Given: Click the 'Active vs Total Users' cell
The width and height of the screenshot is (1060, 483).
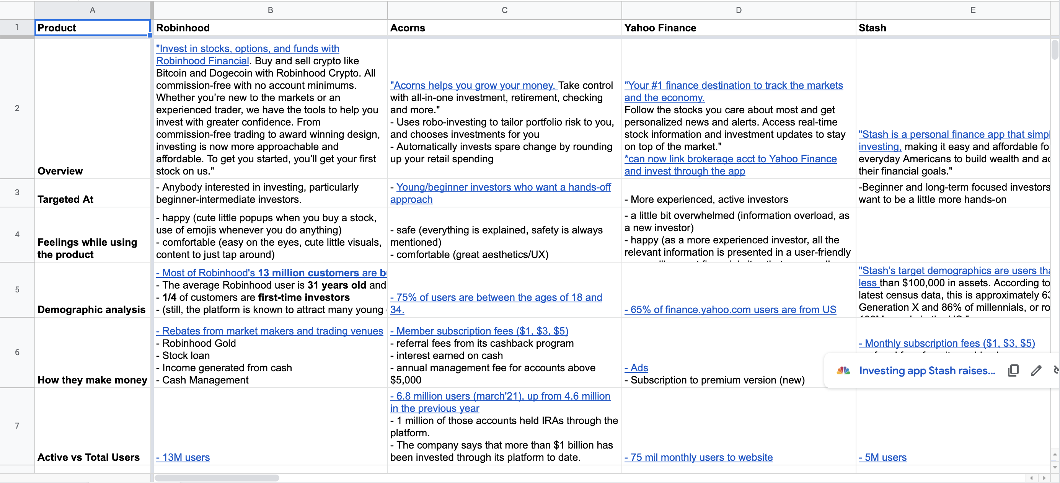Looking at the screenshot, I should click(x=93, y=426).
